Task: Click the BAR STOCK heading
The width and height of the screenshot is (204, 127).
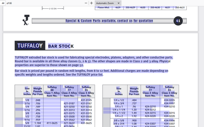Action: point(61,46)
